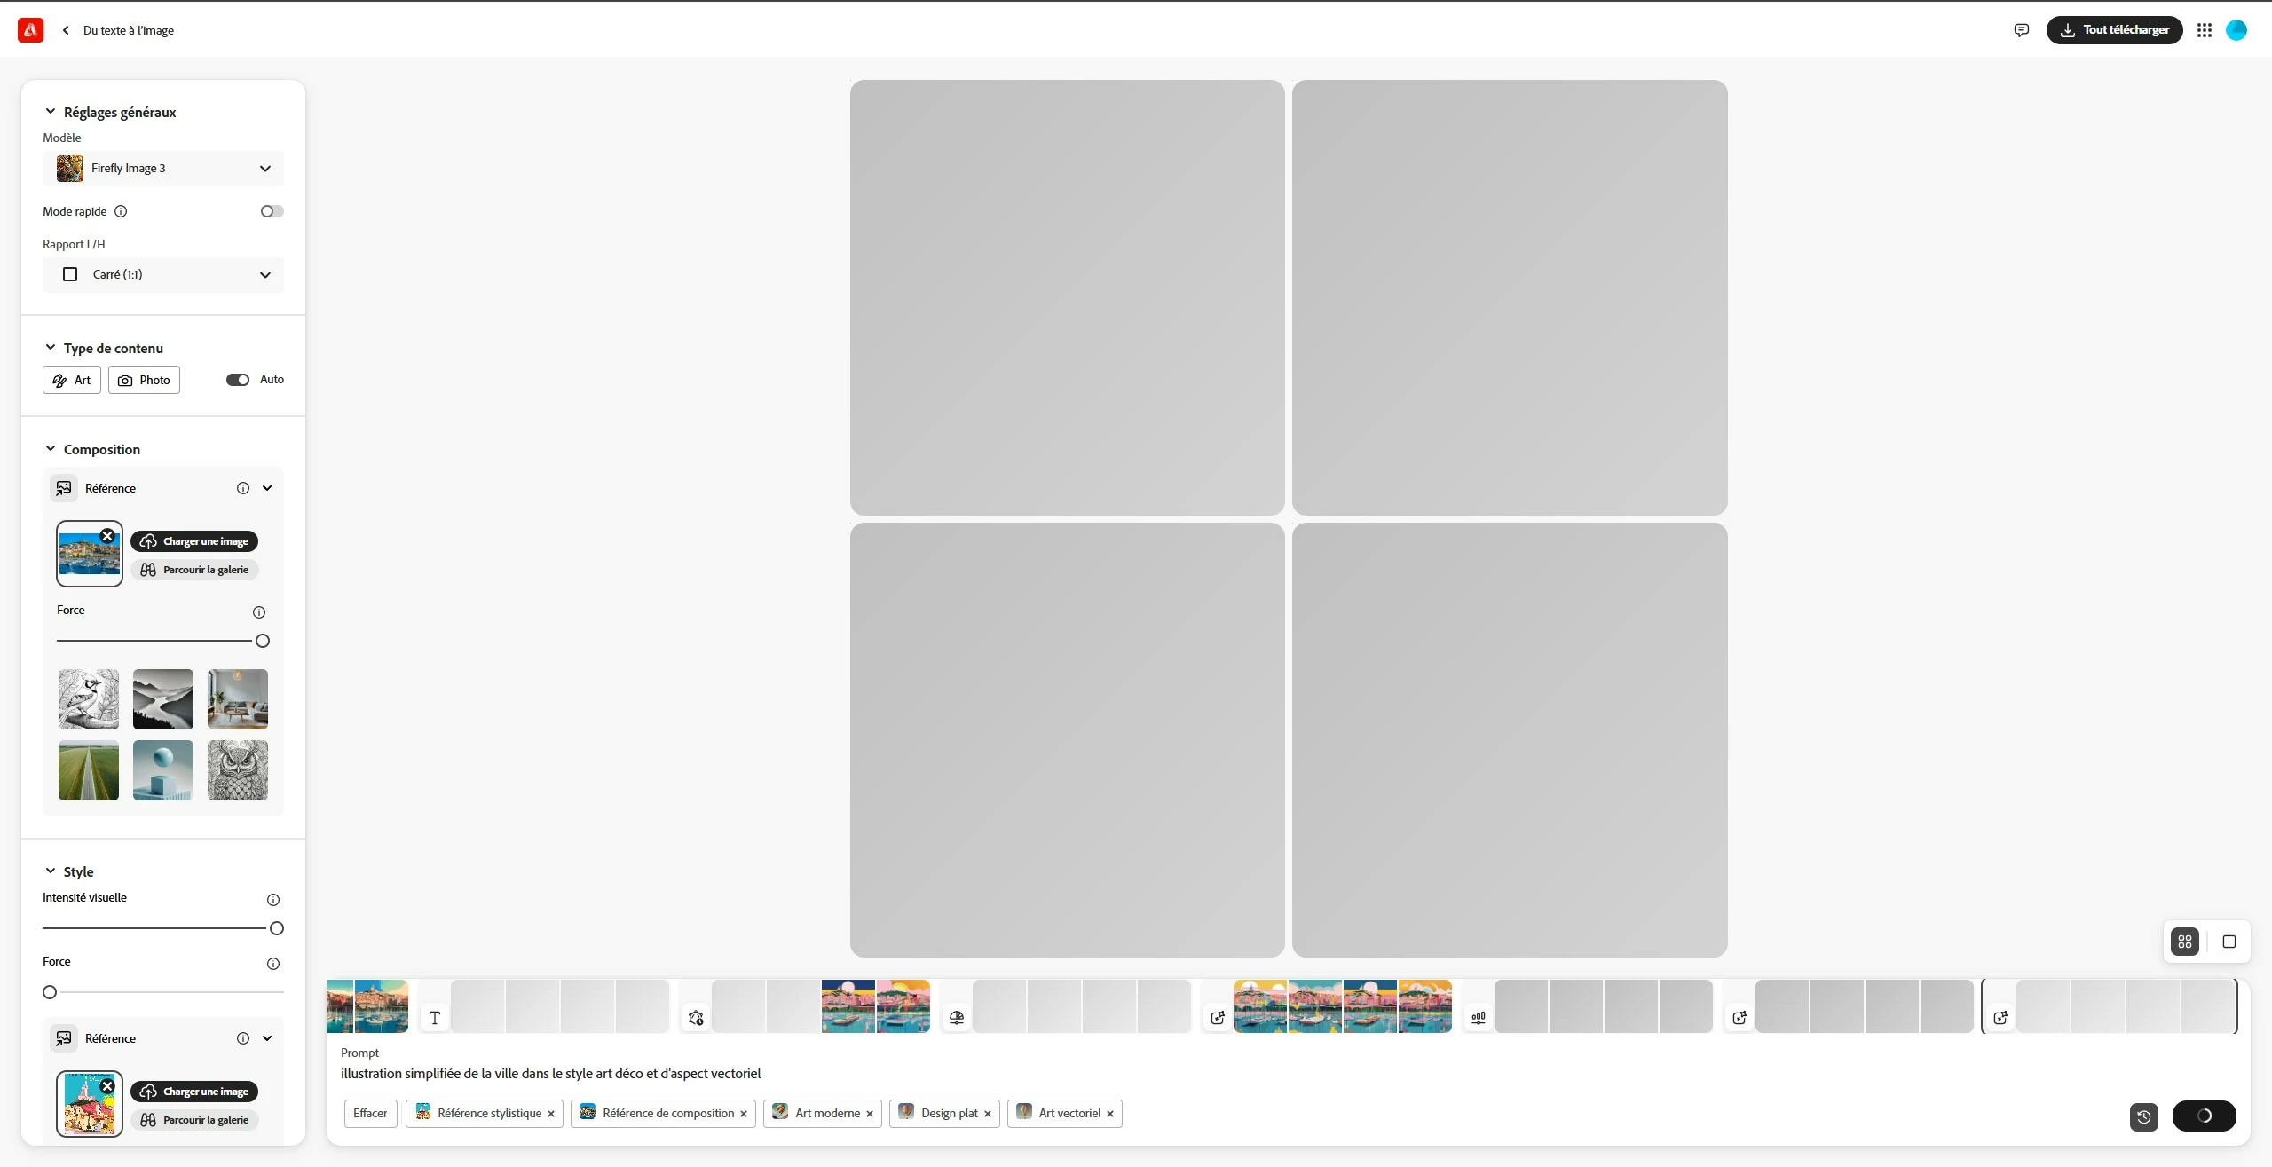Switch to single image view icon
The height and width of the screenshot is (1167, 2272).
pyautogui.click(x=2229, y=942)
